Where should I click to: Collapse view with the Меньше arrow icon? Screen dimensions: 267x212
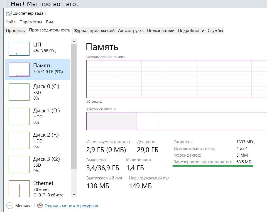click(9, 206)
